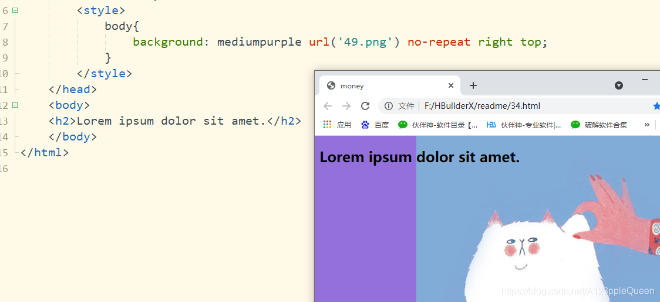
Task: Click the body selector on line 7
Action: coord(119,26)
